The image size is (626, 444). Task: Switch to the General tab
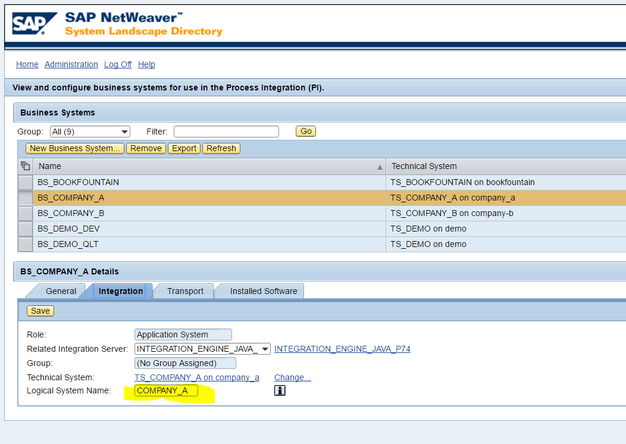click(61, 291)
